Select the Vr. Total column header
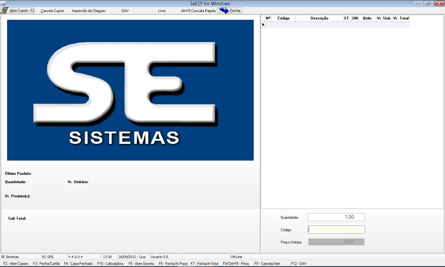This screenshot has height=267, width=445. [401, 18]
